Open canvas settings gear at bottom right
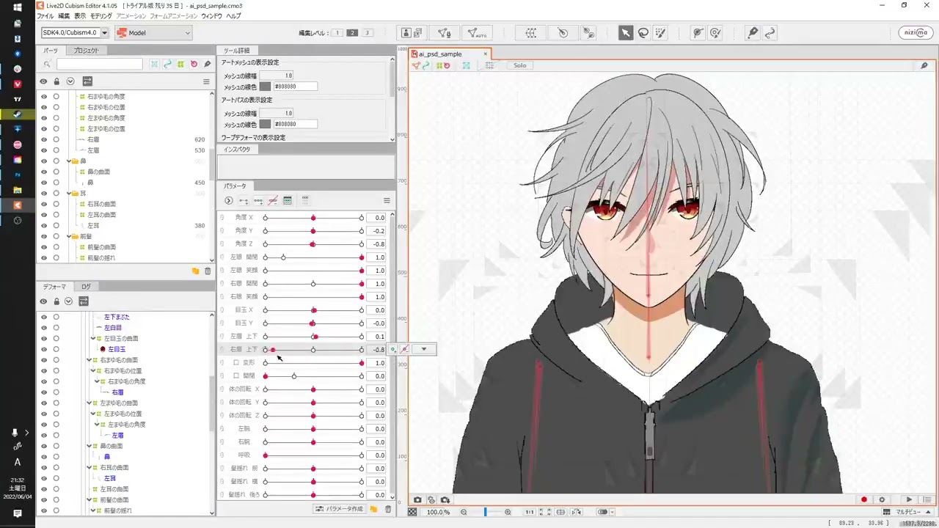 (883, 499)
